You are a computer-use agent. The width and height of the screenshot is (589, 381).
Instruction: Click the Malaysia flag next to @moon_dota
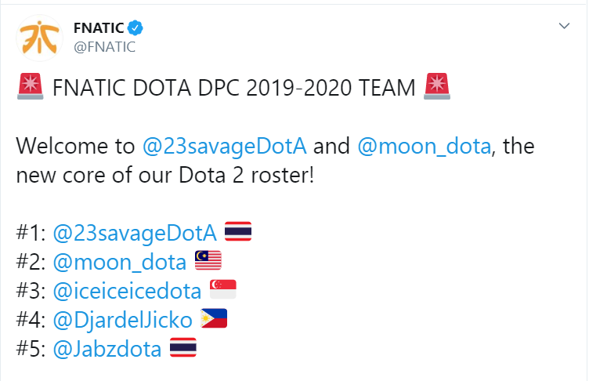(x=208, y=262)
